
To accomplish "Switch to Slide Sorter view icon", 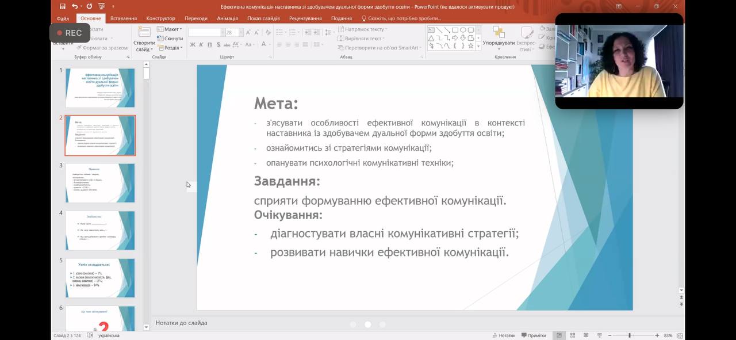I will 573,335.
